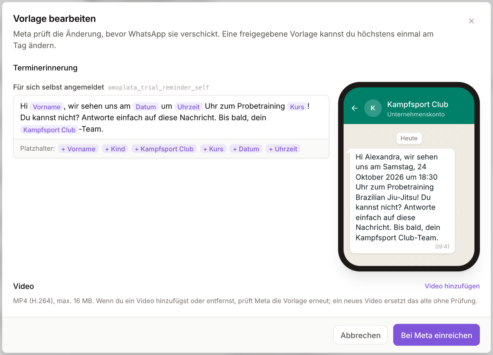Viewport: 493px width, 355px height.
Task: Select the Uhrzeit chip in the message text
Action: click(189, 107)
